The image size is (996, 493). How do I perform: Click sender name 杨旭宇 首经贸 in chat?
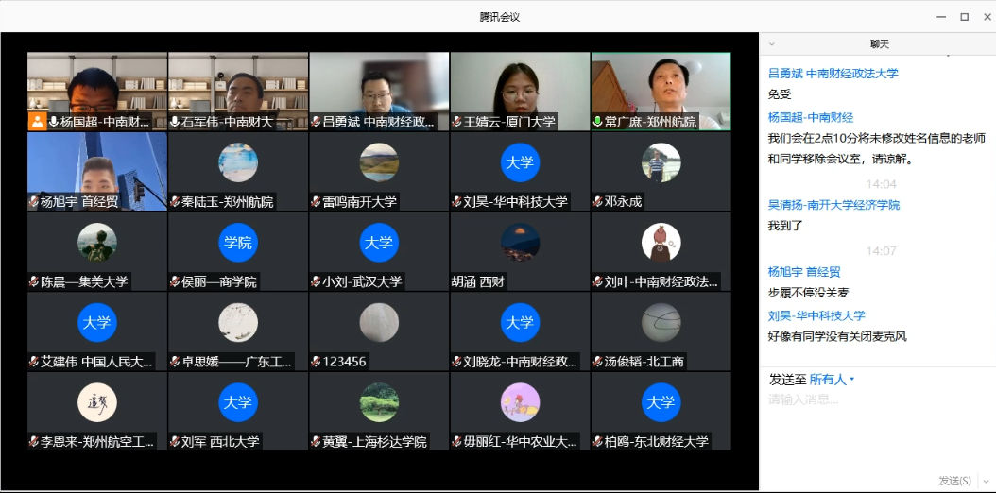(x=804, y=272)
